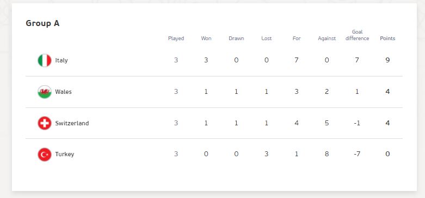Open the Italy team link
Viewport: 425px width, 198px height.
click(61, 60)
